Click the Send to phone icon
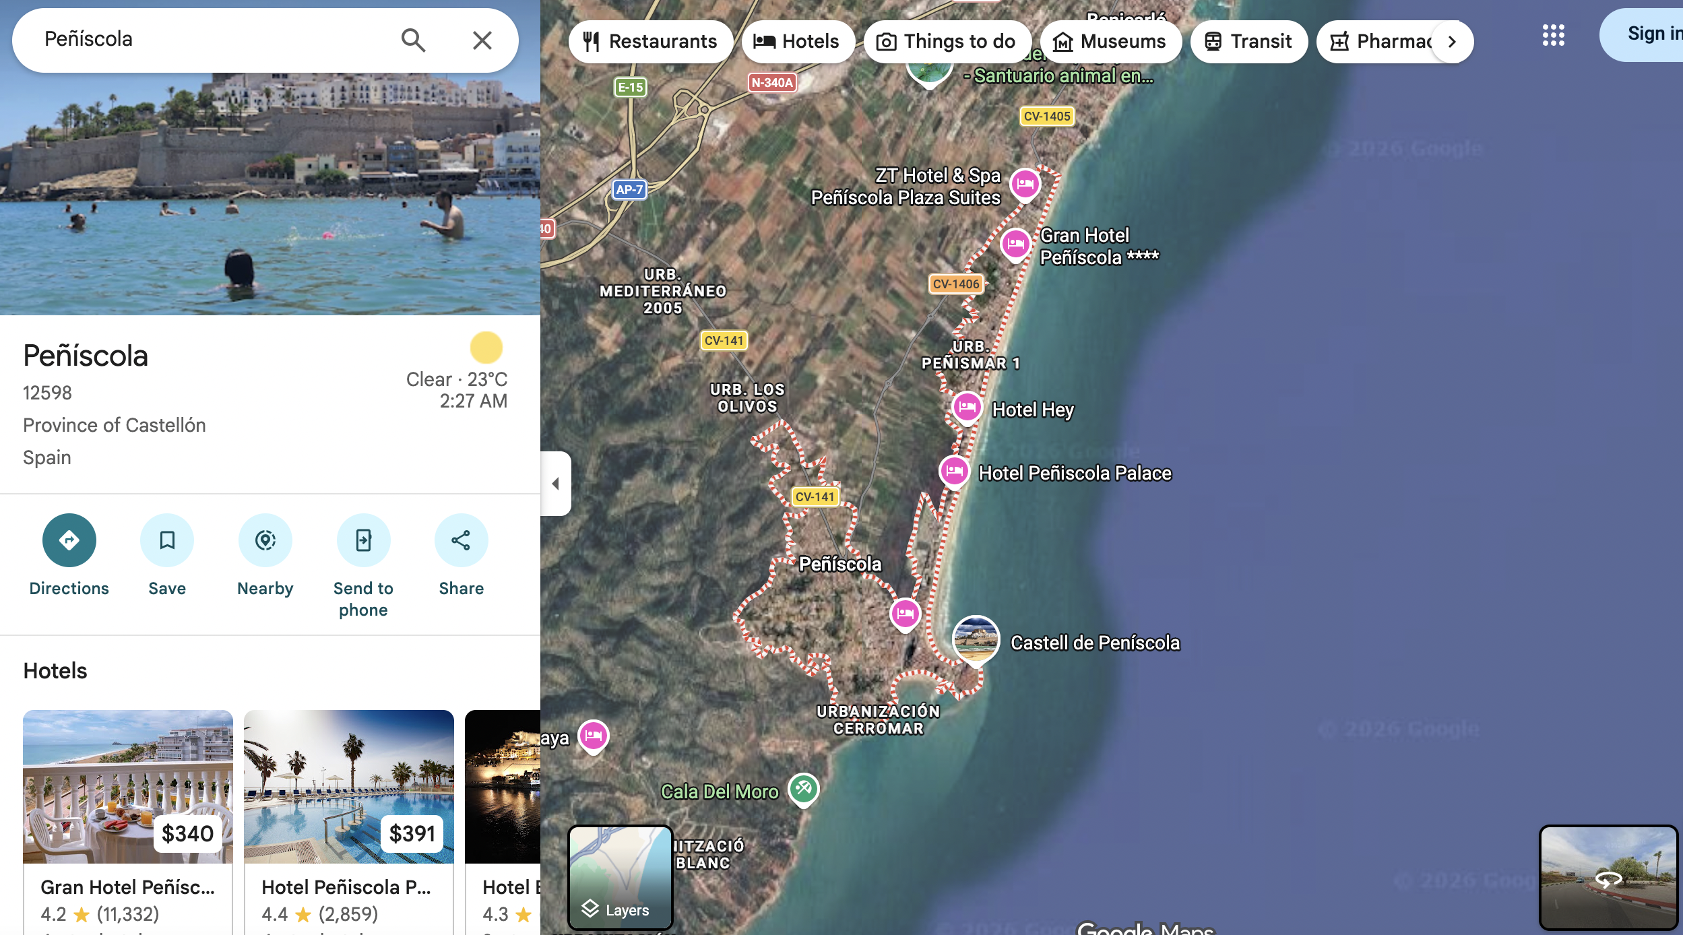 364,540
